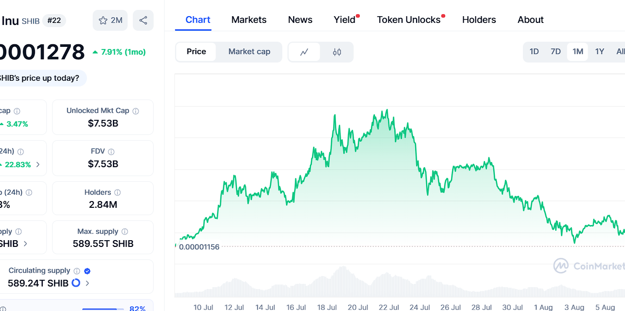Expand the 24h volume percentage chevron
This screenshot has height=311, width=625.
[38, 165]
